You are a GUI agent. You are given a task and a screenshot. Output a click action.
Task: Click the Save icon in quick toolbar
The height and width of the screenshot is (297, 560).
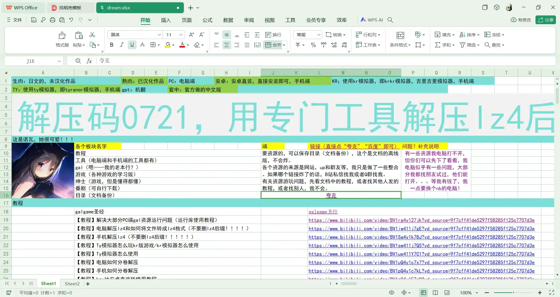pos(34,20)
